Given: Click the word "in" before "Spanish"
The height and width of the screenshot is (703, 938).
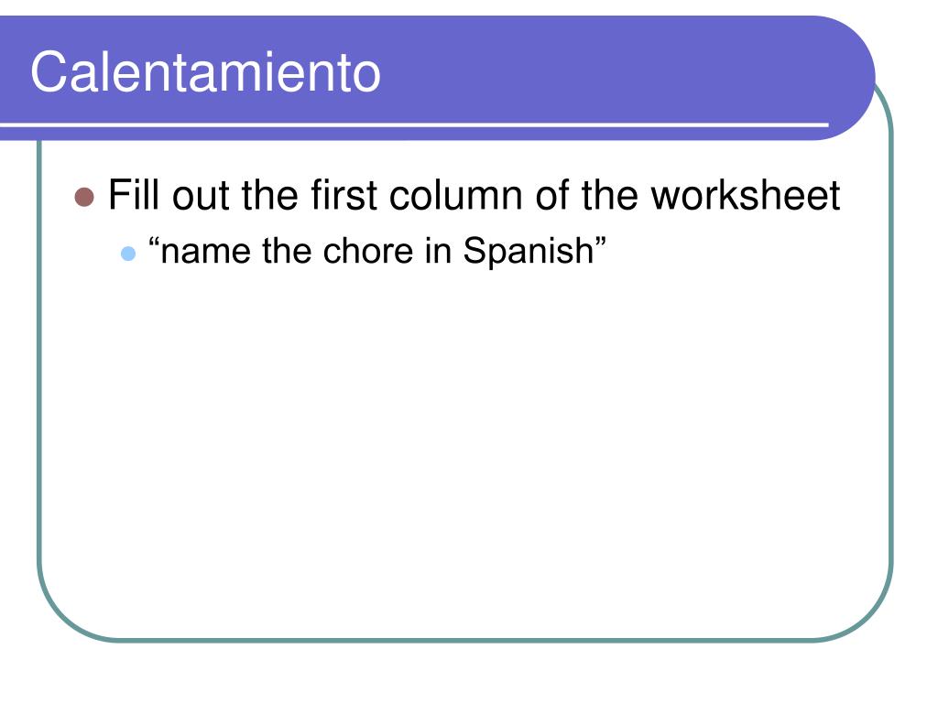Looking at the screenshot, I should click(x=438, y=251).
